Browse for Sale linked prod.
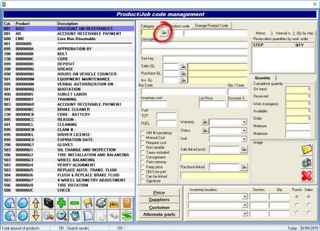 click(244, 149)
